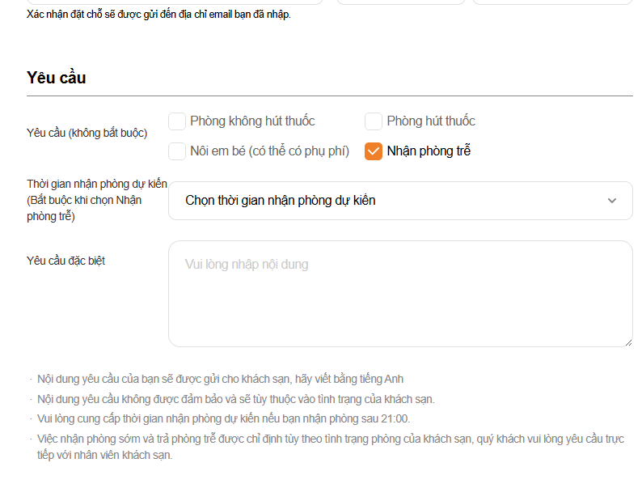
Task: Click the "Phòng không hút thuốc" label text
Action: (x=252, y=121)
